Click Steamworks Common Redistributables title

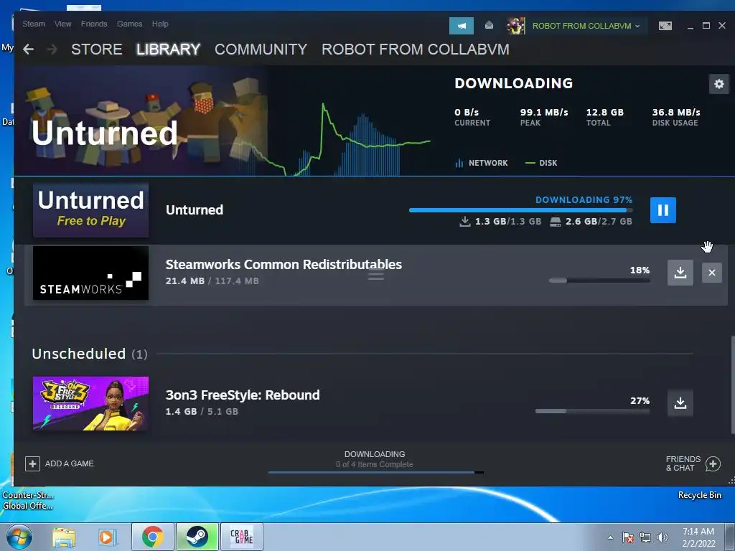coord(284,265)
